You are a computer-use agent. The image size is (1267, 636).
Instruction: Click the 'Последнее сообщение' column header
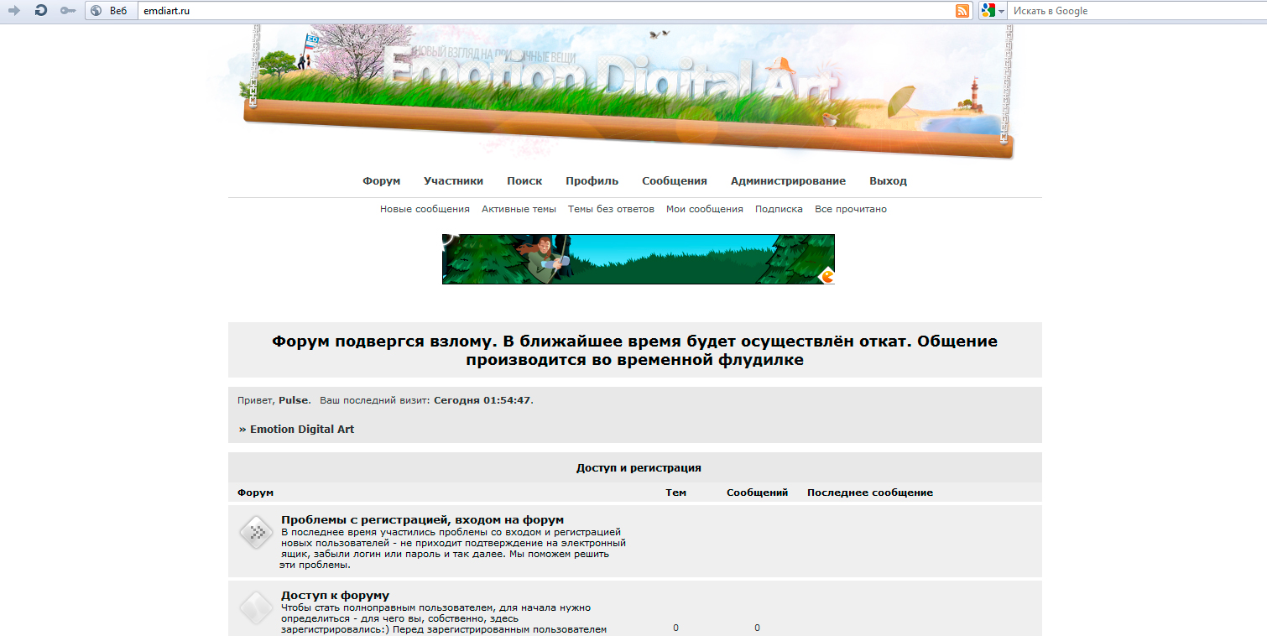[870, 493]
